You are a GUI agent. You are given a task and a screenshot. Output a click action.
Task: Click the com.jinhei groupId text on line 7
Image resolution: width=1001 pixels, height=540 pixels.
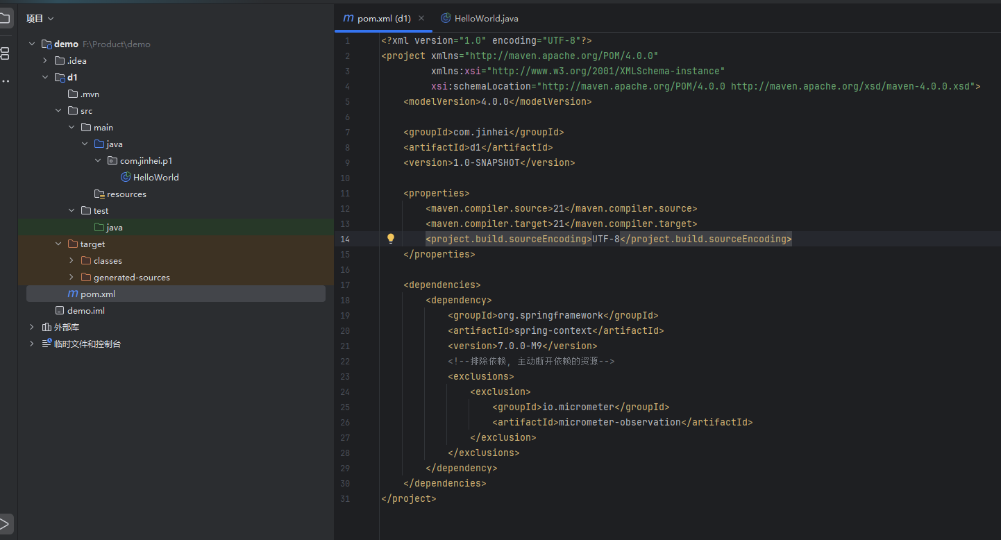coord(481,132)
